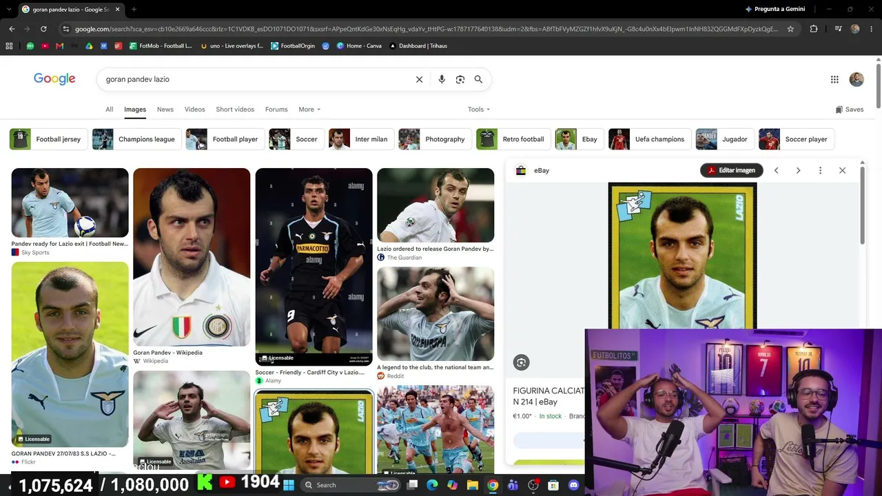Viewport: 882px width, 496px height.
Task: Open the Dashboard | Trihaus bookmark
Action: (x=418, y=46)
